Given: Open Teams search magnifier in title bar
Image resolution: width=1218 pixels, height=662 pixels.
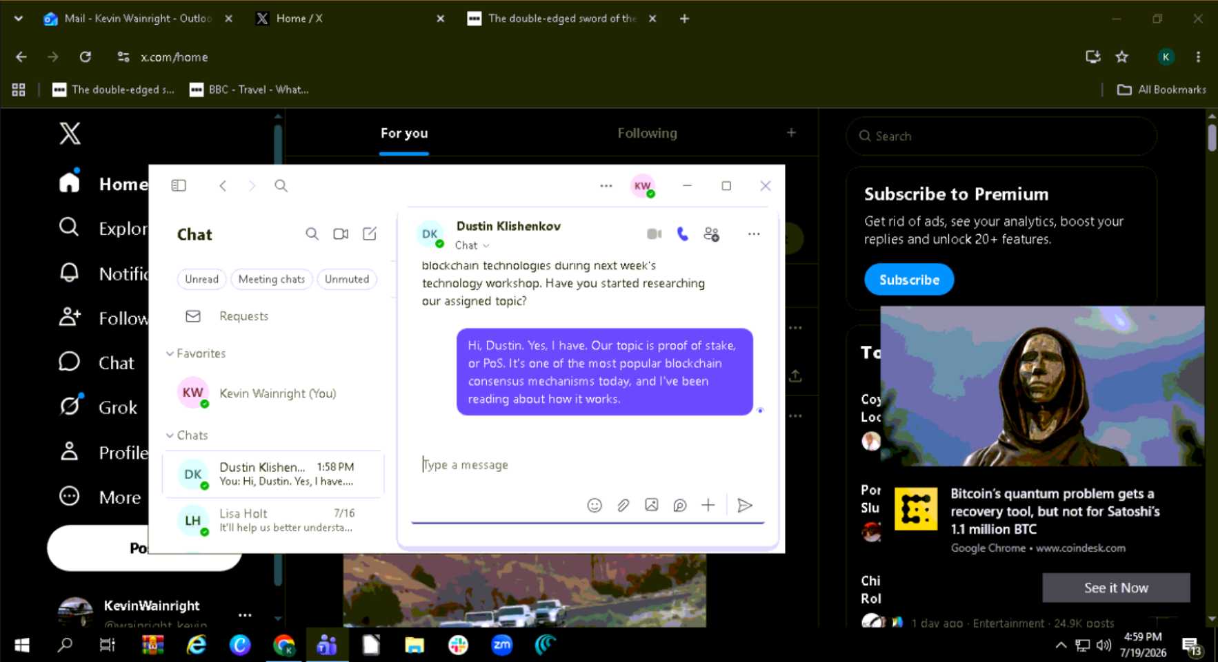Looking at the screenshot, I should click(281, 185).
